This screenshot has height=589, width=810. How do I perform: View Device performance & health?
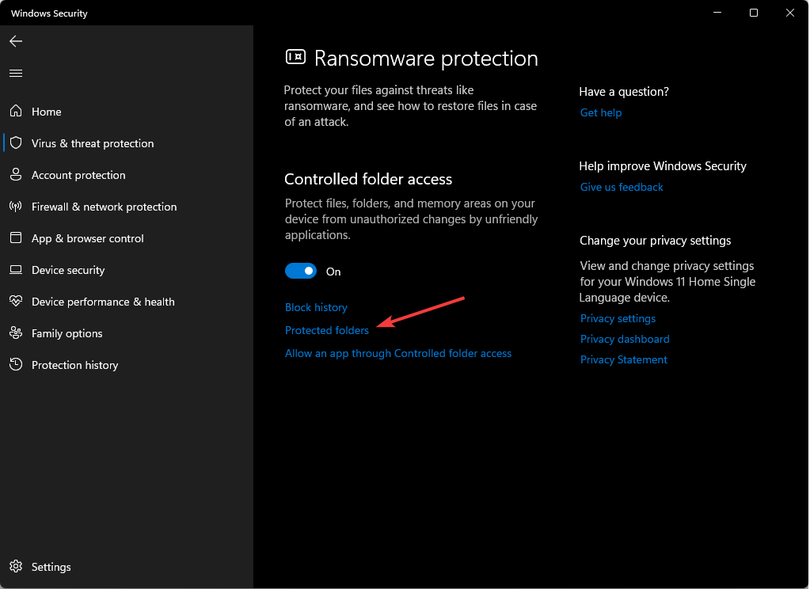(102, 302)
